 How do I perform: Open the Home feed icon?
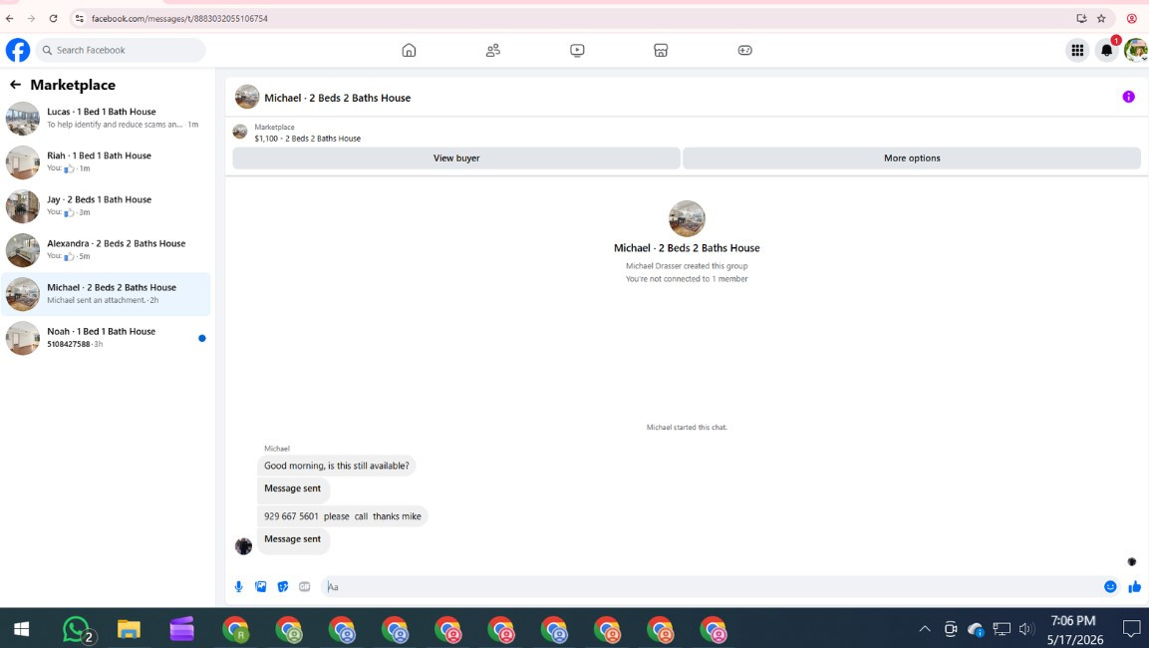pyautogui.click(x=409, y=50)
